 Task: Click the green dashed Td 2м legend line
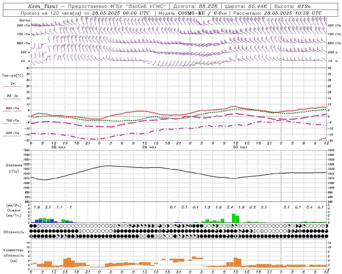click(x=12, y=99)
